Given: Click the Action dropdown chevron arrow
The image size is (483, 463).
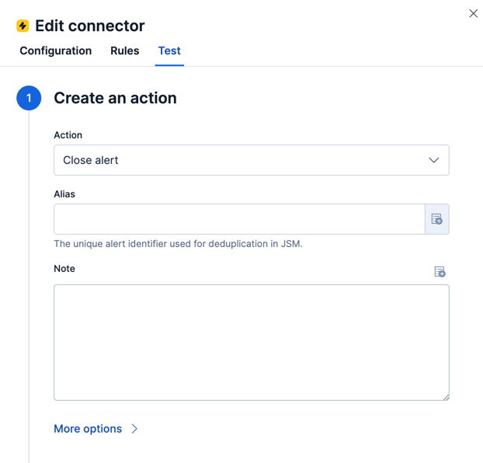Looking at the screenshot, I should pyautogui.click(x=433, y=160).
